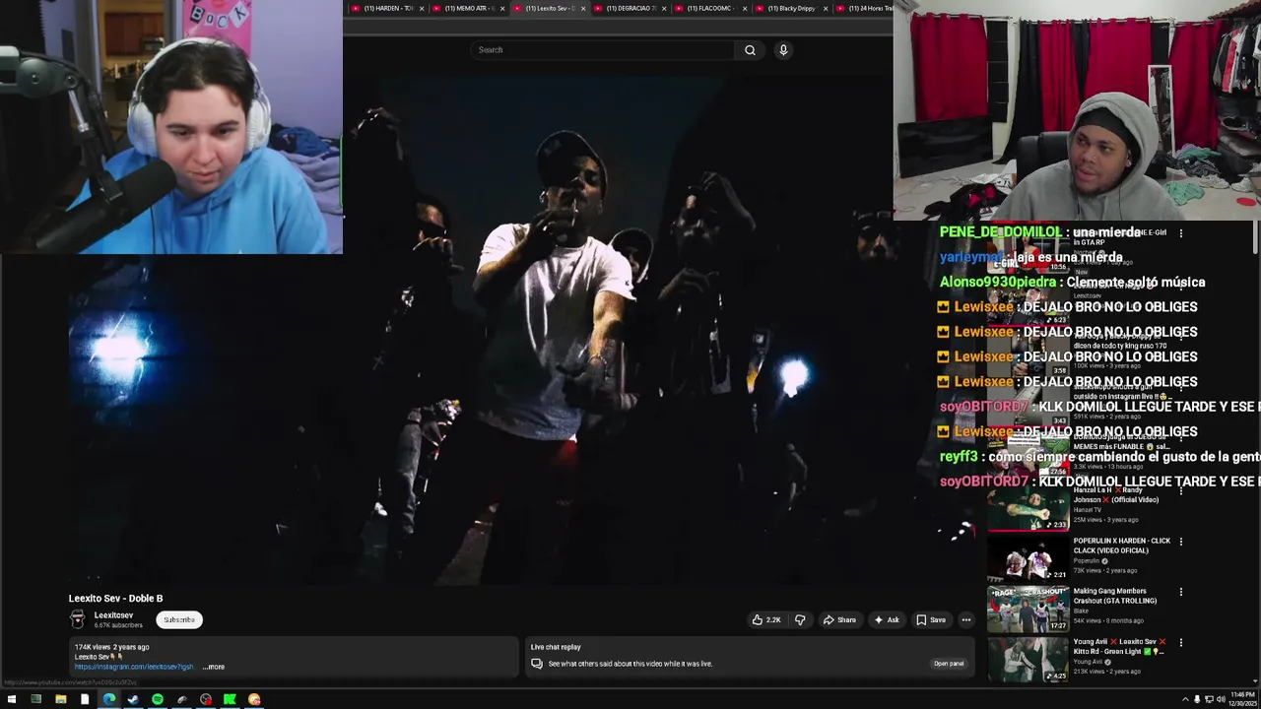The width and height of the screenshot is (1261, 709).
Task: Open Young Avii Green Light thumbnail
Action: point(1029,660)
